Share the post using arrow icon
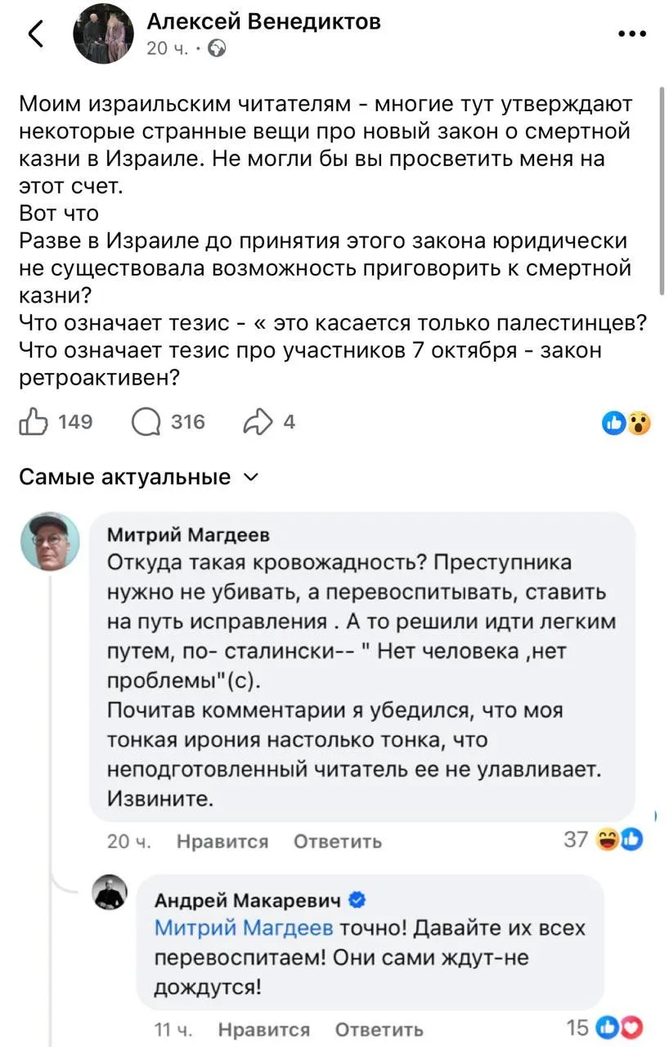 click(254, 422)
